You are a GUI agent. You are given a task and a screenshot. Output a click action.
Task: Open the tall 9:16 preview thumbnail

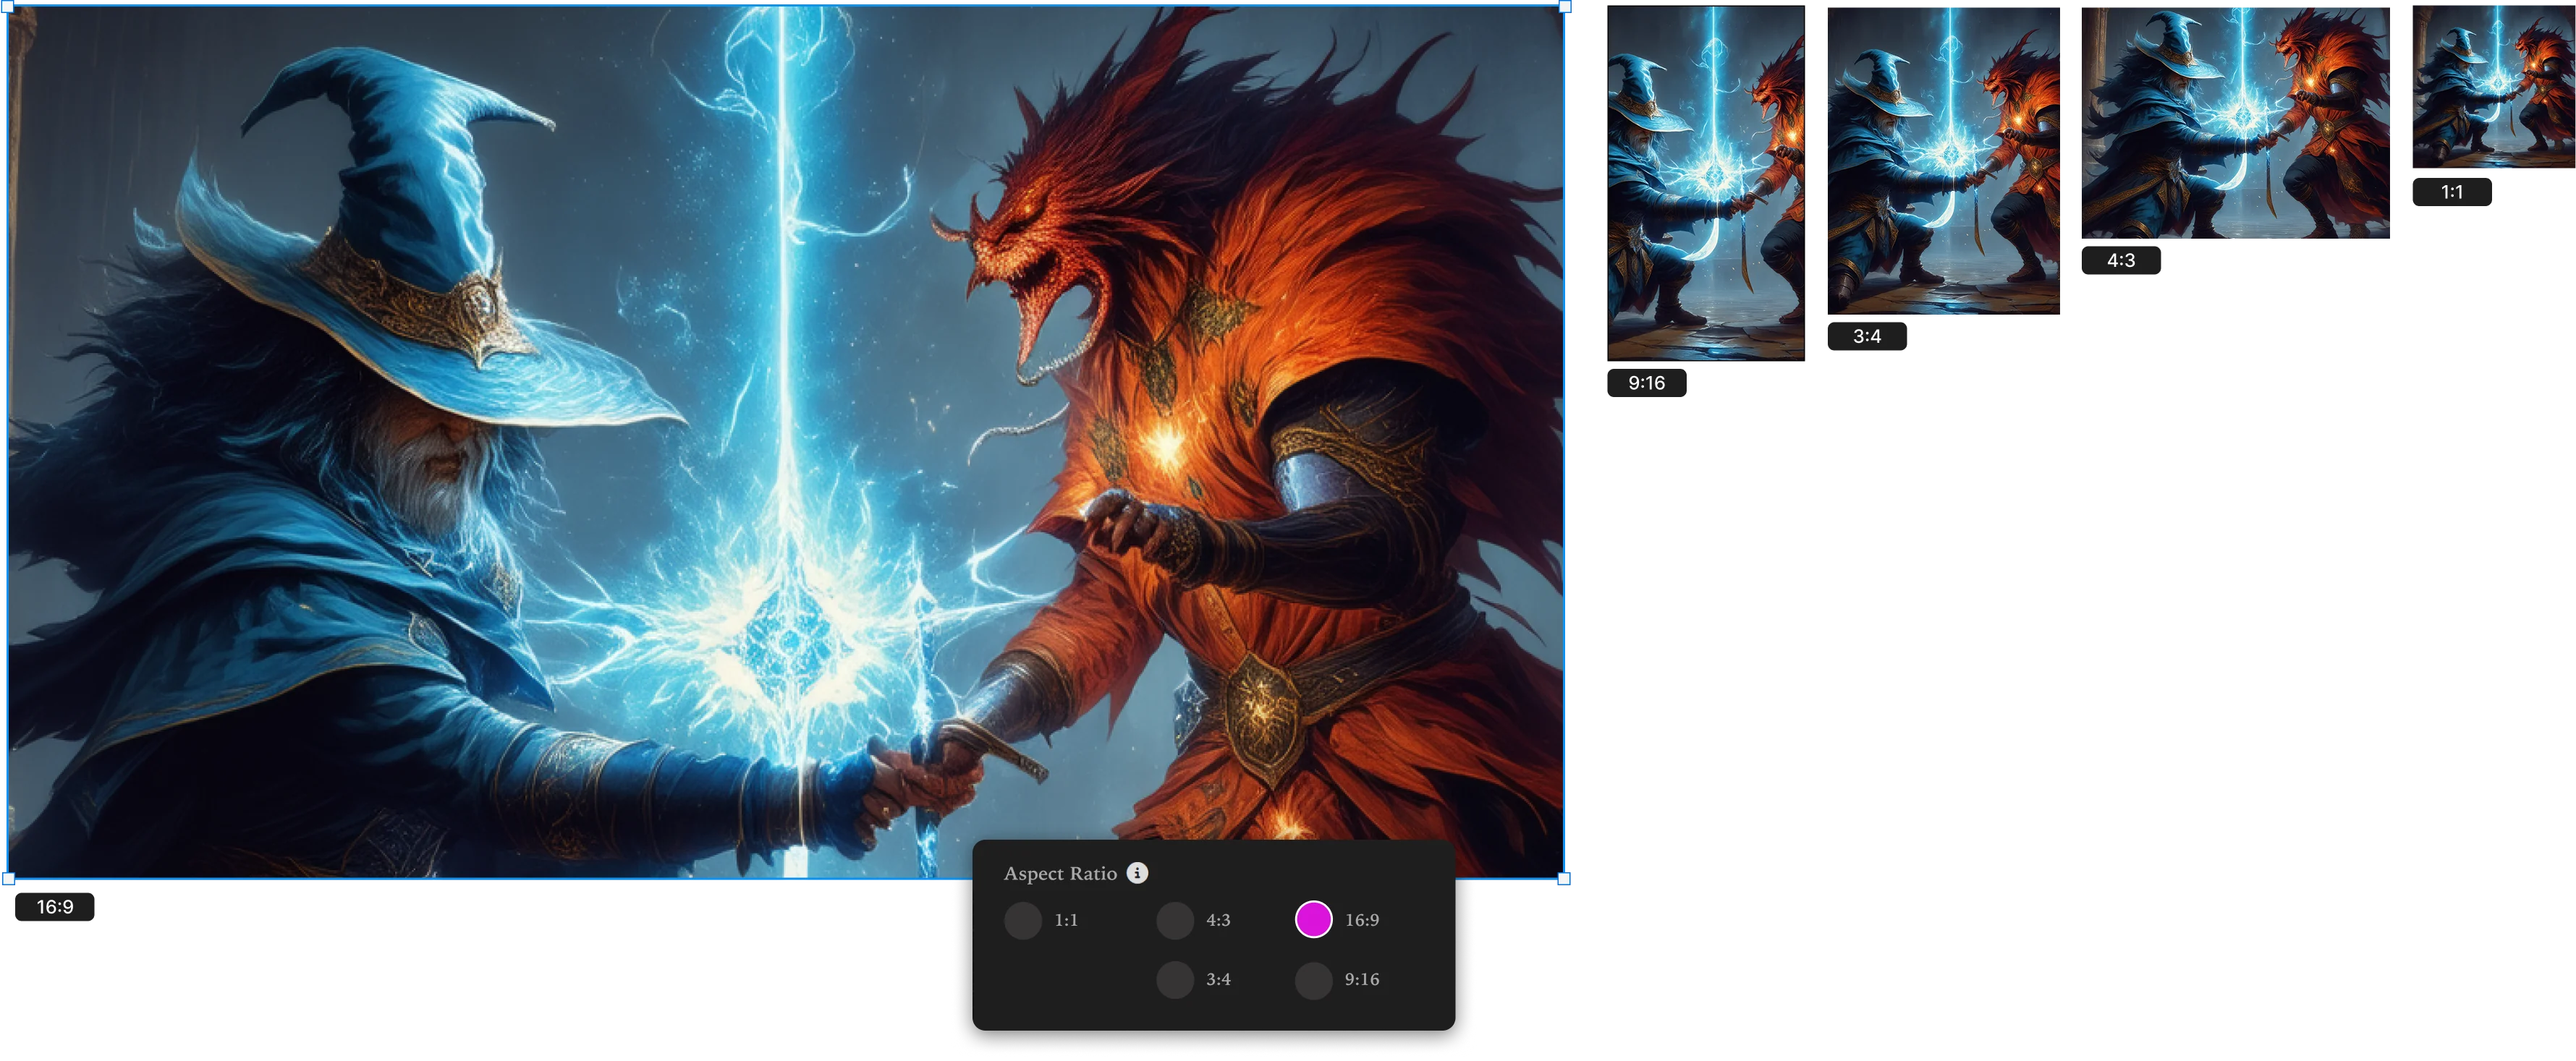pos(1705,183)
